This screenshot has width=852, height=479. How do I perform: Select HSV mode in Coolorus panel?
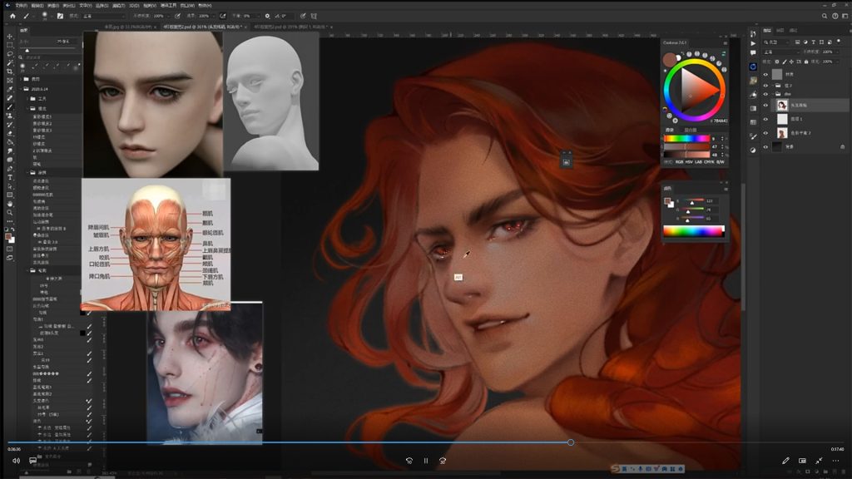[687, 163]
